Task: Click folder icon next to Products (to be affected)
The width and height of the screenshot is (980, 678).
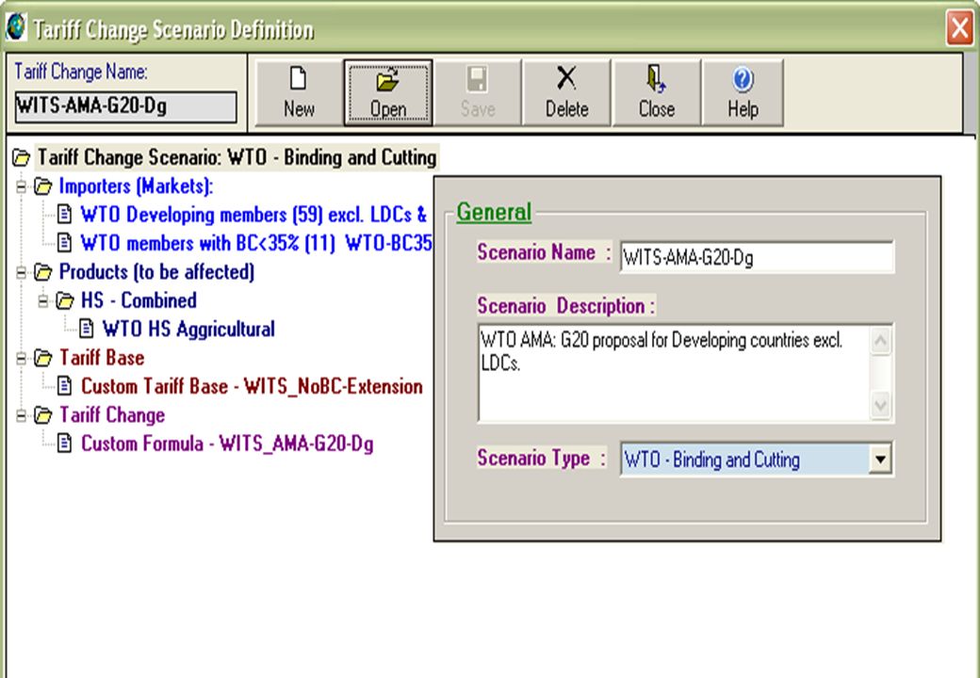Action: (43, 272)
